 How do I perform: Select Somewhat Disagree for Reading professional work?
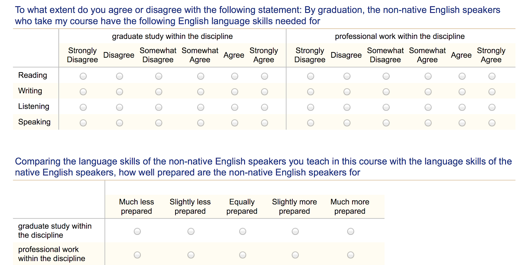tap(386, 76)
